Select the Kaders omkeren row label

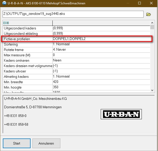(16, 61)
